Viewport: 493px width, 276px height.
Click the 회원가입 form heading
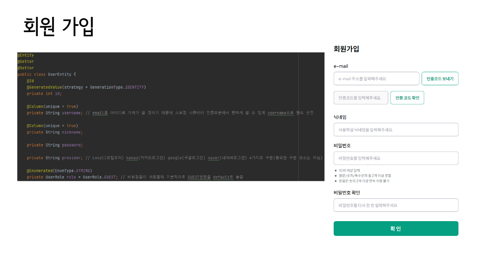click(x=347, y=49)
